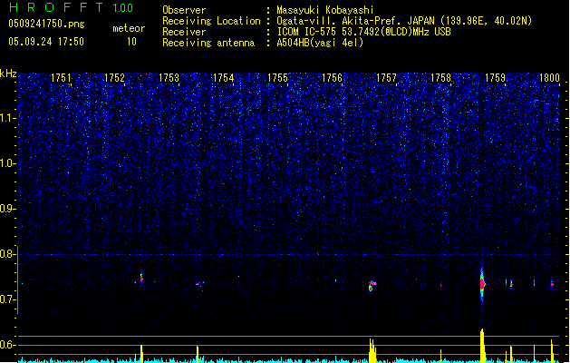Click the 1756 time axis marker

[x=332, y=78]
